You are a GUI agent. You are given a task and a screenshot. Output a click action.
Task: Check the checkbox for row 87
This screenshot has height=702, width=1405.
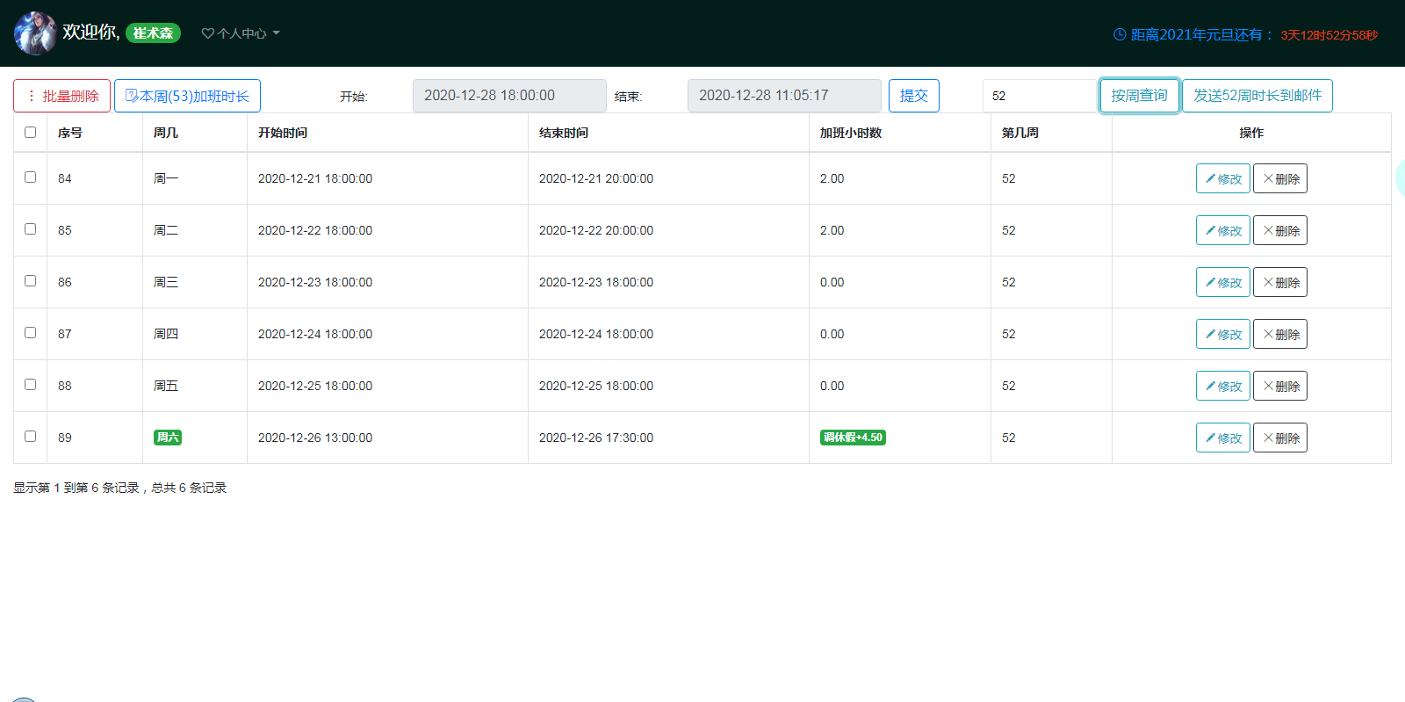tap(30, 333)
